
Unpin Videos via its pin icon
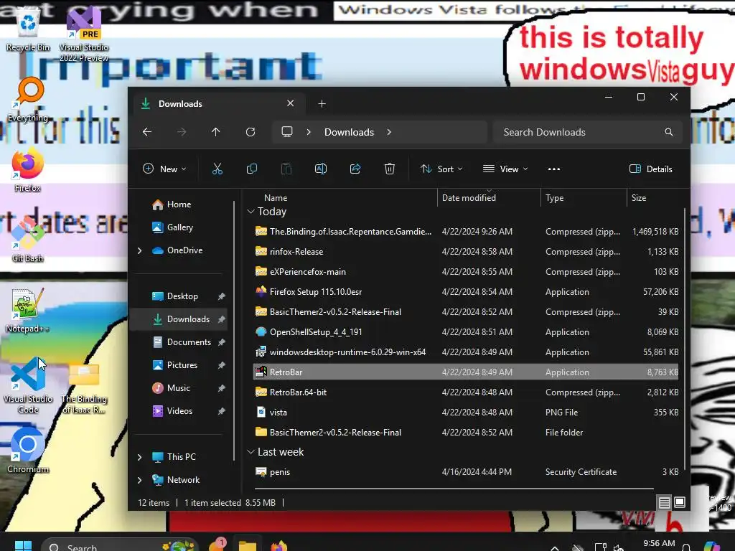click(x=221, y=411)
